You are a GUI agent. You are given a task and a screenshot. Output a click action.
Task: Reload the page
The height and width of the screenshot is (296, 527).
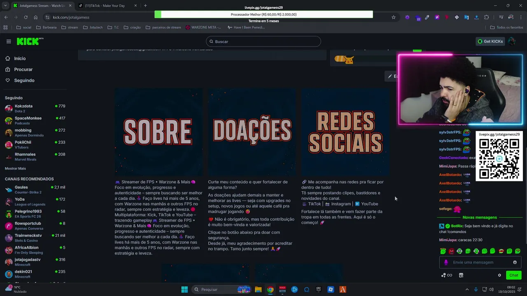click(26, 17)
